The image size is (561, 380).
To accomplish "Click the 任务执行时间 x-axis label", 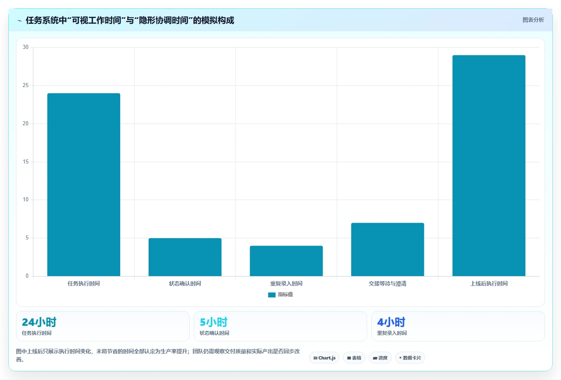I will click(x=84, y=284).
